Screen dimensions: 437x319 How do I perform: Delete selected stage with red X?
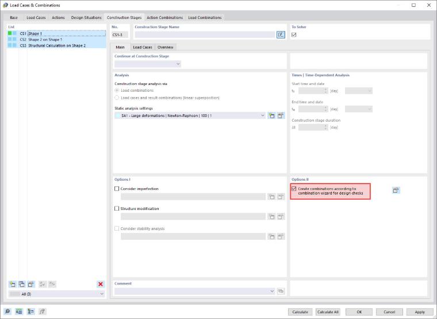(x=101, y=284)
